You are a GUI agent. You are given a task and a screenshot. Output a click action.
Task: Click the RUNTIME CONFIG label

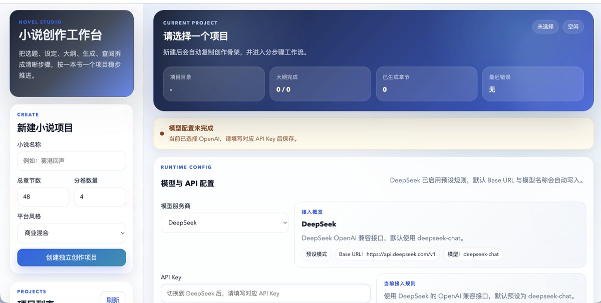tap(186, 167)
